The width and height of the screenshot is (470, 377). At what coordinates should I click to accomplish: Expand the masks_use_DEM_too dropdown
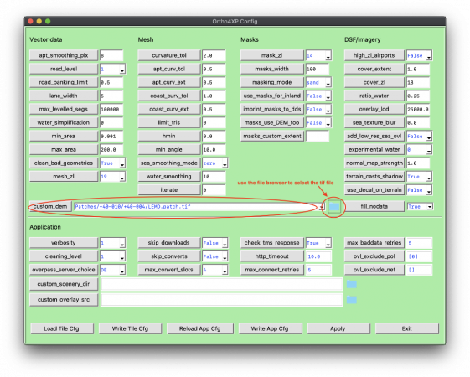click(x=328, y=123)
